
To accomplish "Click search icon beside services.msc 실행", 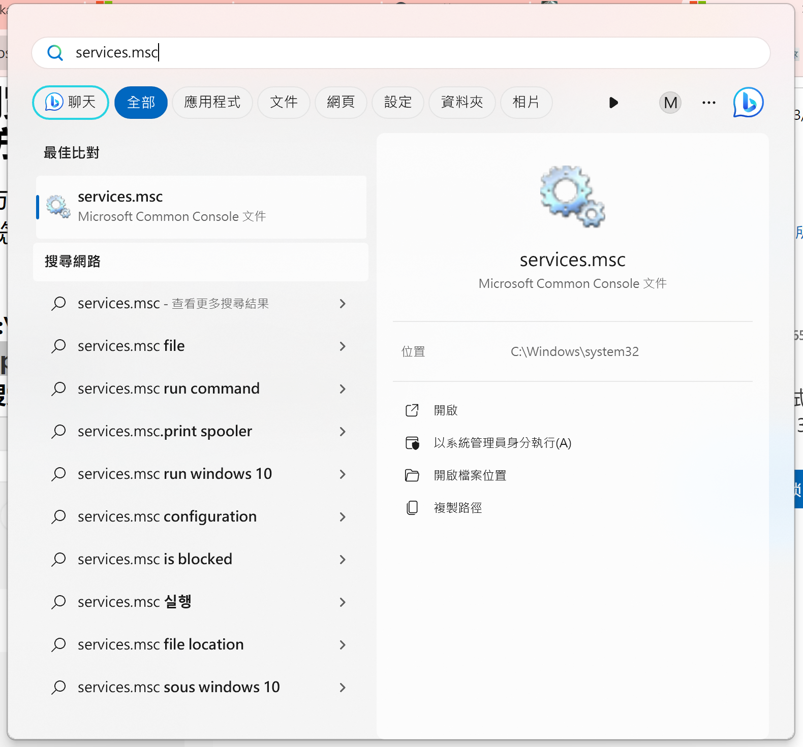I will click(59, 602).
